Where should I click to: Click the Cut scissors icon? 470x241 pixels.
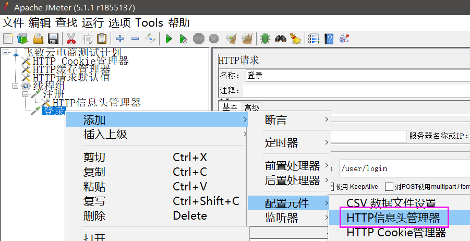[x=71, y=39]
